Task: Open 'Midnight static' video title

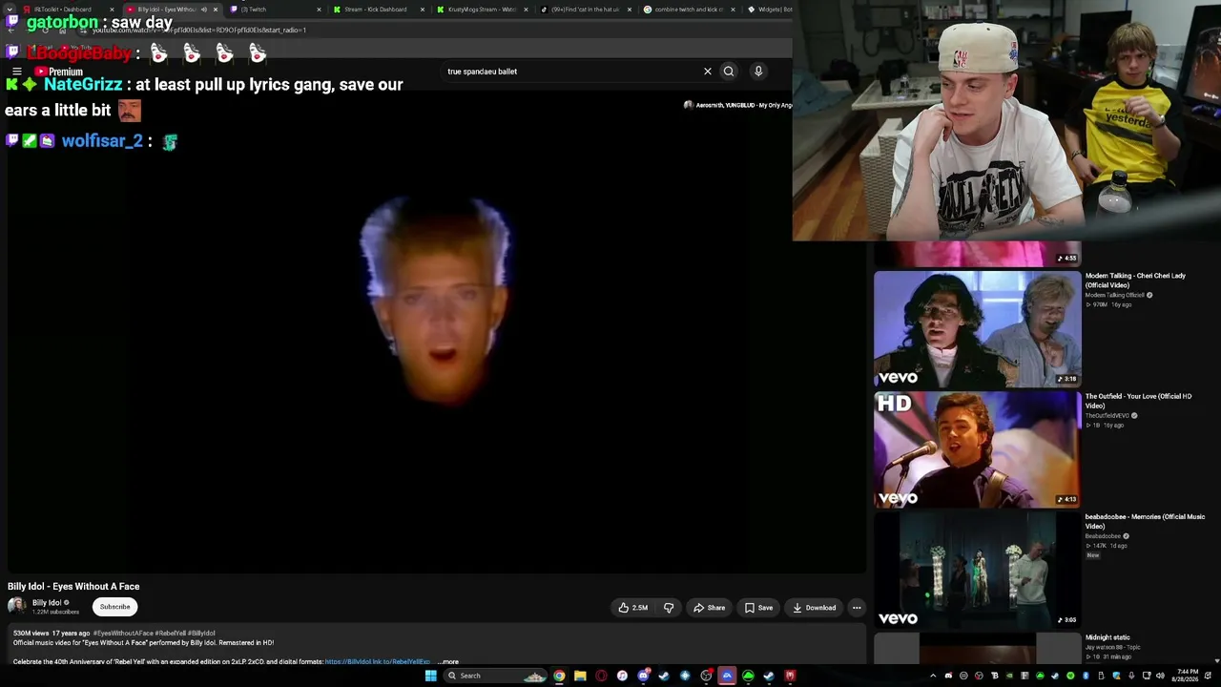Action: point(1107,637)
